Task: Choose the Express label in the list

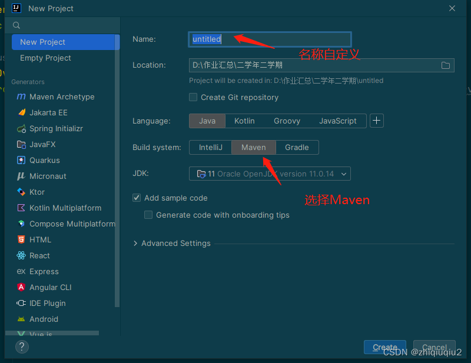Action: coord(44,271)
